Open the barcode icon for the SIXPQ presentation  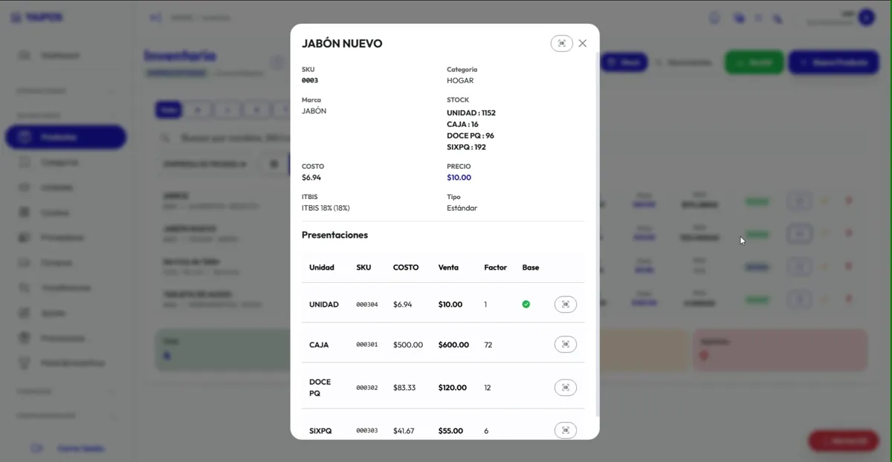click(566, 431)
